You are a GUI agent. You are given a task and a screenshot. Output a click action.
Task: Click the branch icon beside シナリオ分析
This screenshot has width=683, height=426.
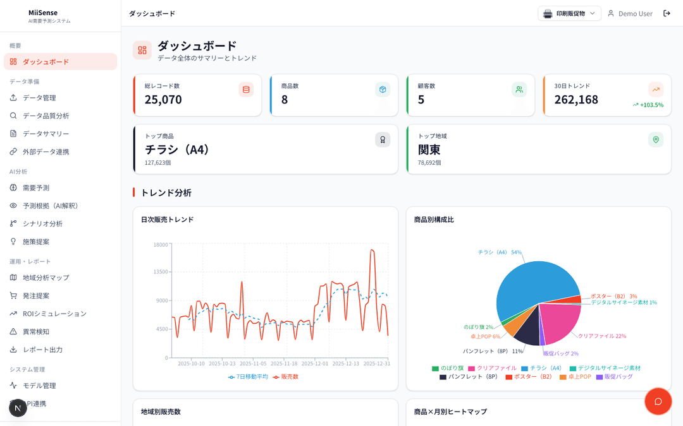click(x=13, y=223)
